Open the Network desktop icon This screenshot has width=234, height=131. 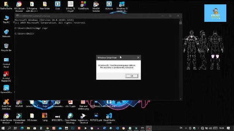tap(6, 33)
